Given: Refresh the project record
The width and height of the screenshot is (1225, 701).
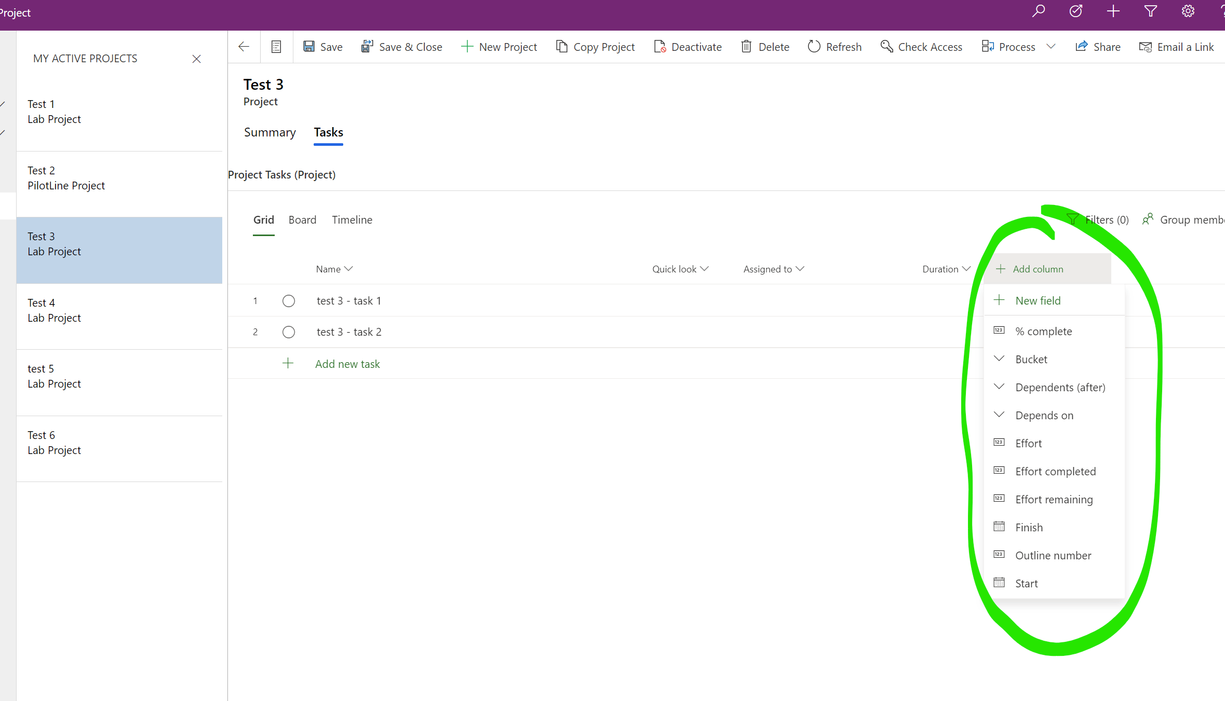Looking at the screenshot, I should (834, 47).
